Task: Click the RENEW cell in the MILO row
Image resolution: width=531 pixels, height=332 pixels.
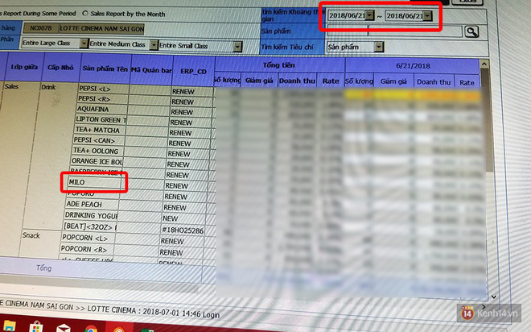Action: pos(186,186)
